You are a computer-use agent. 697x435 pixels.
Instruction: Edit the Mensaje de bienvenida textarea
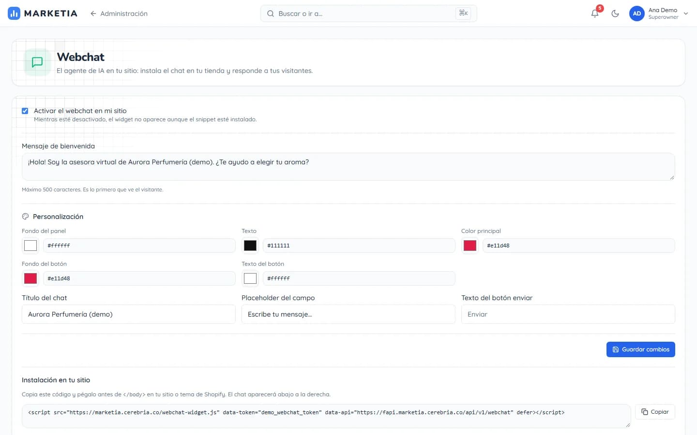pos(348,167)
